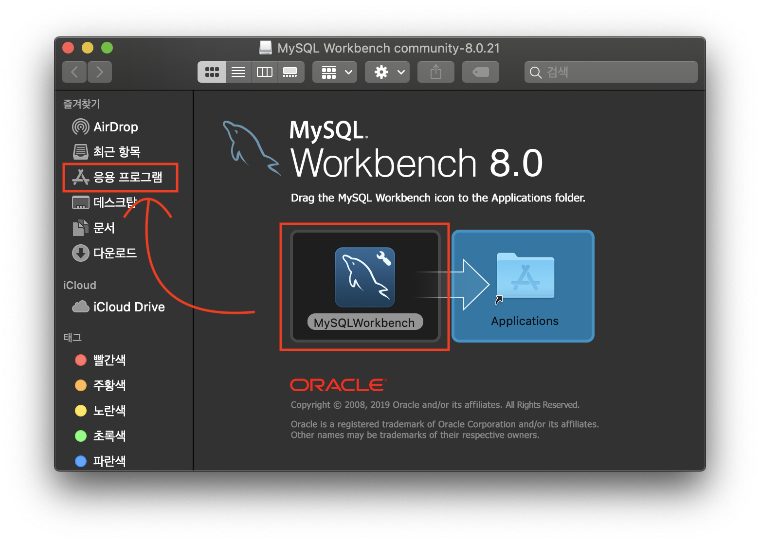760x543 pixels.
Task: Click the MySQLWorkbench app icon
Action: click(365, 277)
